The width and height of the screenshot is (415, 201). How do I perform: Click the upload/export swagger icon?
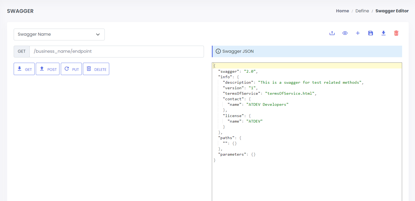[332, 33]
